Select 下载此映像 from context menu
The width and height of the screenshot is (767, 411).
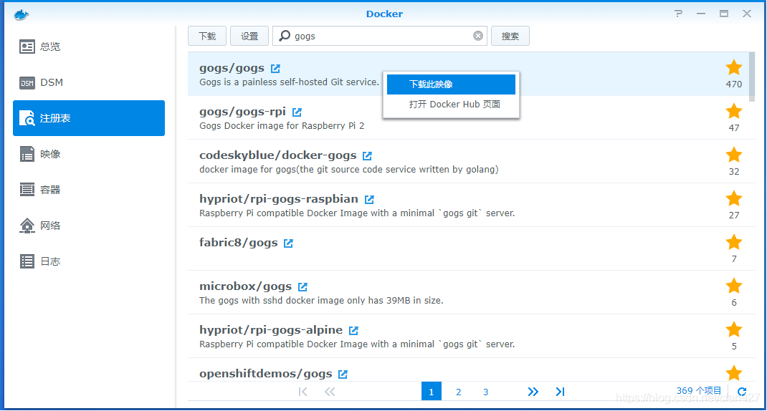click(x=451, y=84)
